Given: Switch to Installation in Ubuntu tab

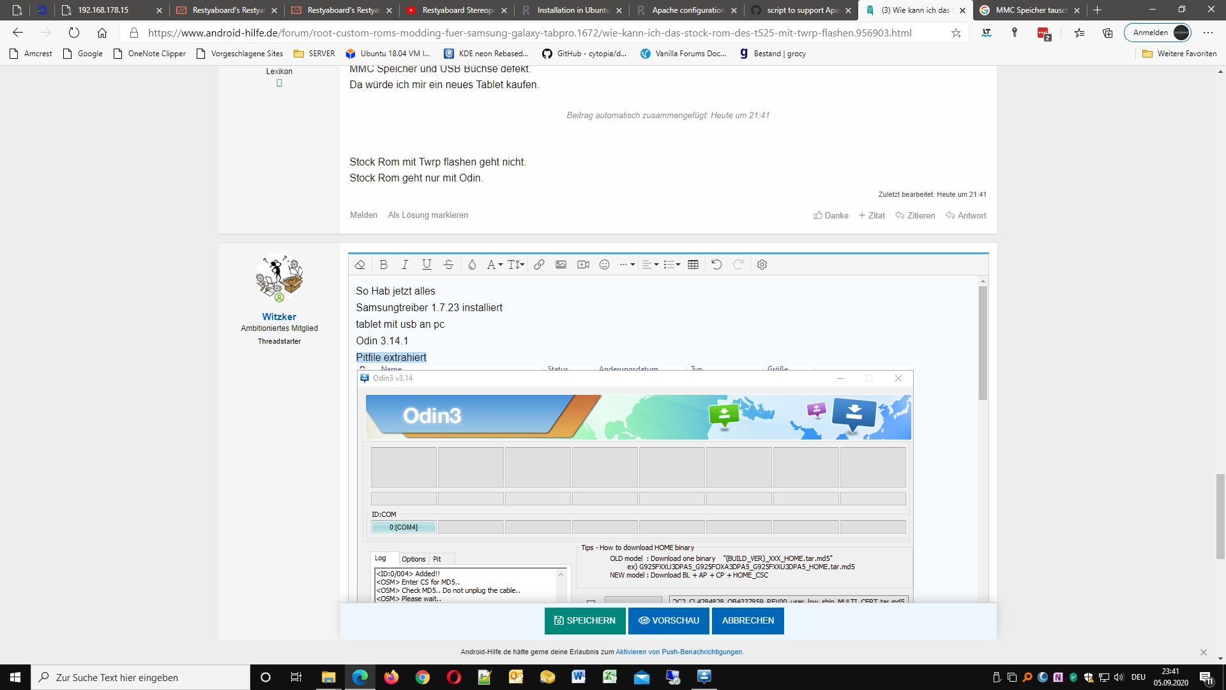Looking at the screenshot, I should click(x=573, y=10).
